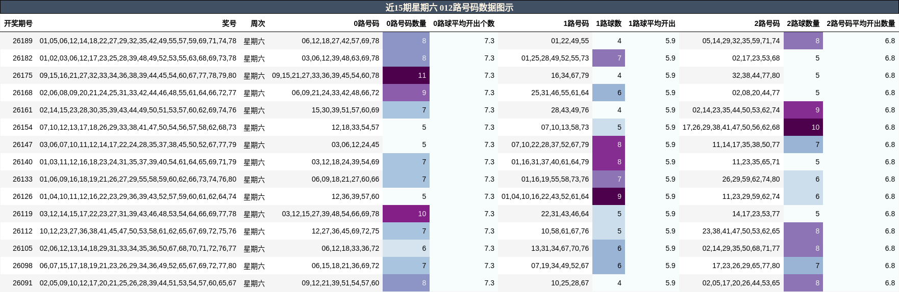Click the dark purple 11 cell in row 26175
The image size is (899, 292).
coord(406,75)
